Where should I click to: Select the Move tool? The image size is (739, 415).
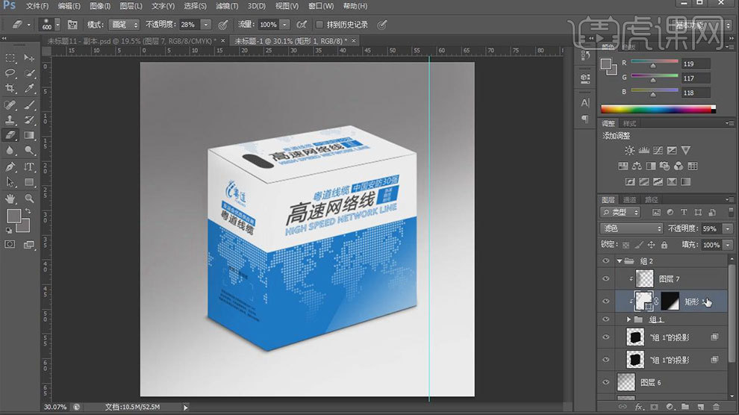(29, 58)
